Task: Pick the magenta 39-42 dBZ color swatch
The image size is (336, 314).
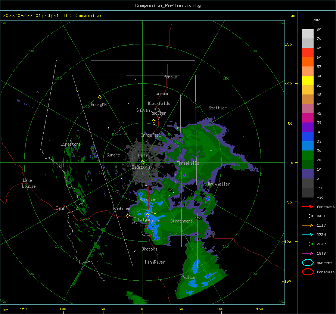Action: tap(308, 118)
